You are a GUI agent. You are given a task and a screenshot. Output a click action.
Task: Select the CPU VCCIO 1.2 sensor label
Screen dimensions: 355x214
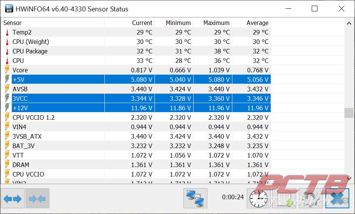[x=33, y=118]
